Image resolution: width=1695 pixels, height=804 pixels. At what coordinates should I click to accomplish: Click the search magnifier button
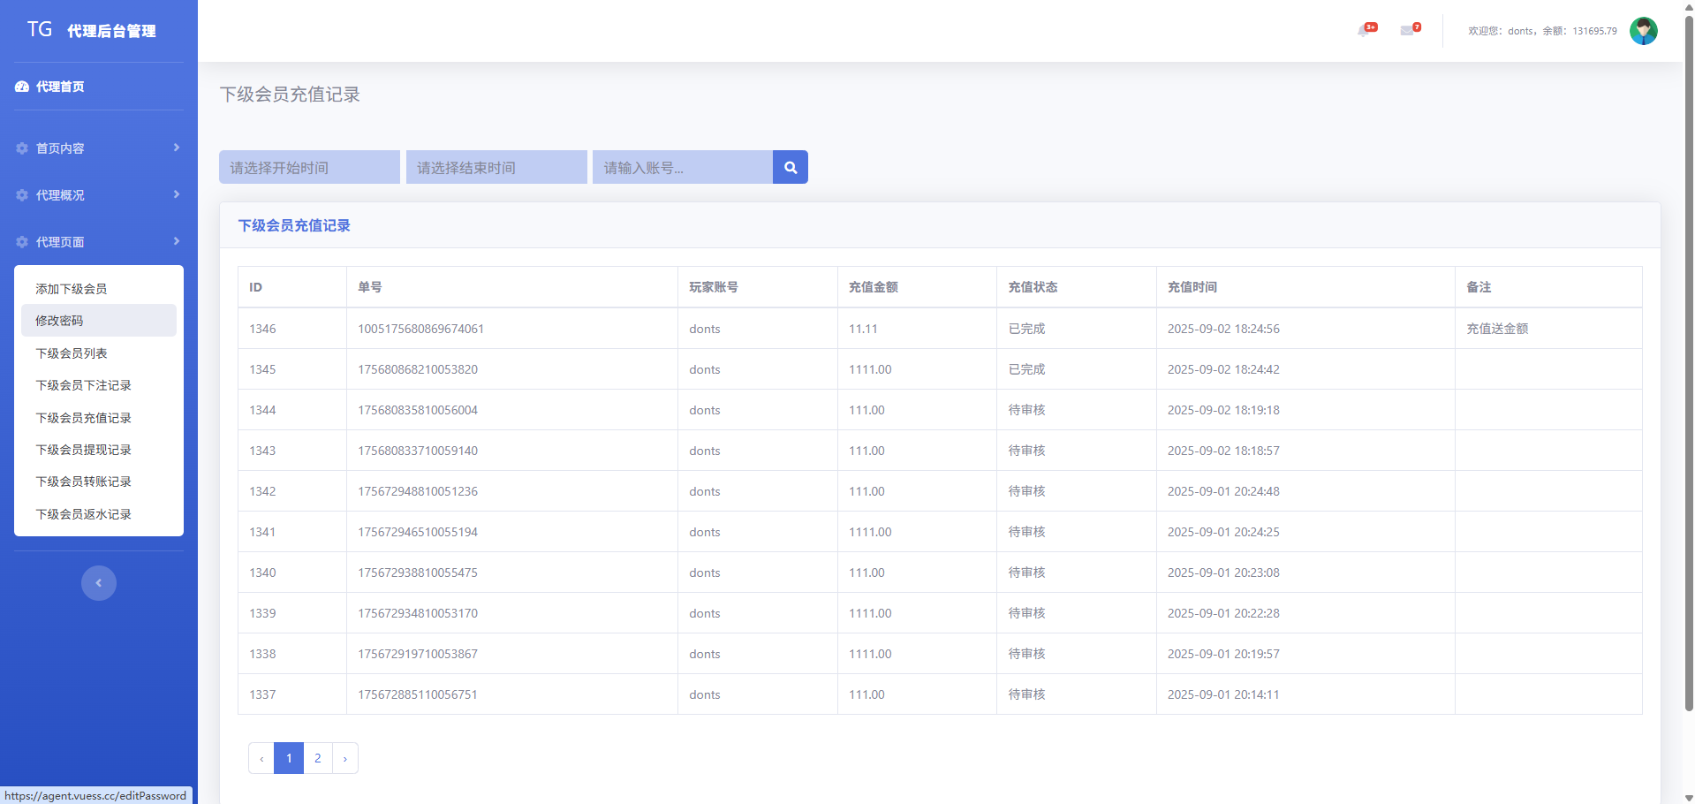click(790, 167)
